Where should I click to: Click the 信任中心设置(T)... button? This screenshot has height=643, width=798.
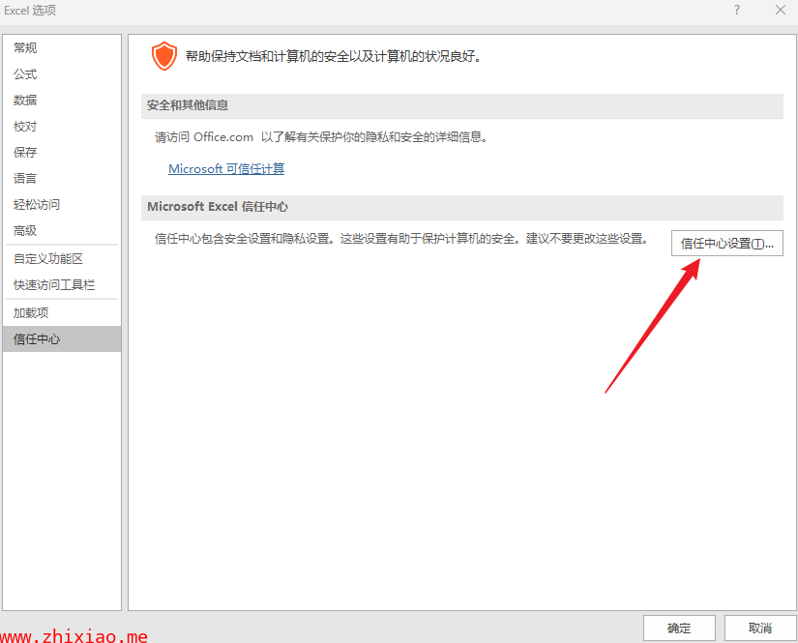pyautogui.click(x=726, y=244)
